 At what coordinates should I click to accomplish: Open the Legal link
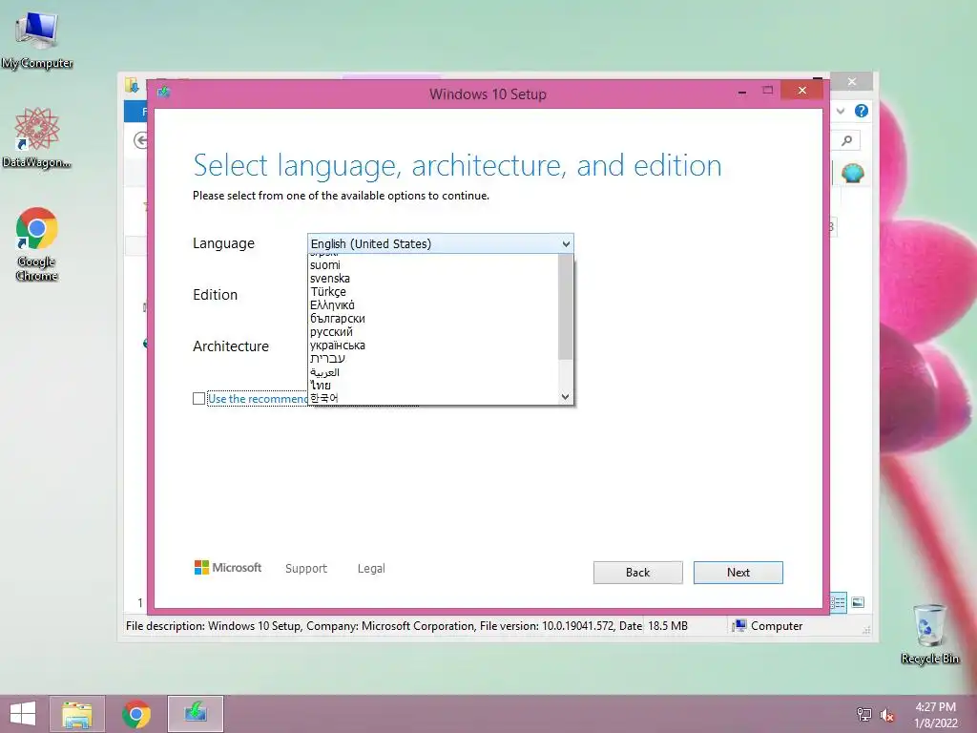pos(371,569)
